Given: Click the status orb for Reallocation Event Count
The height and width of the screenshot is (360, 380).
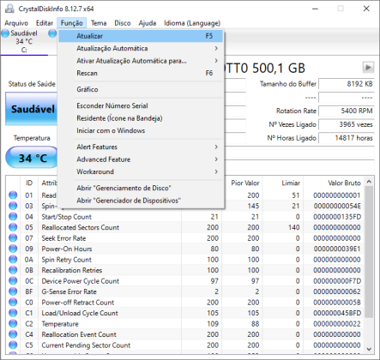Looking at the screenshot, I should 13,334.
